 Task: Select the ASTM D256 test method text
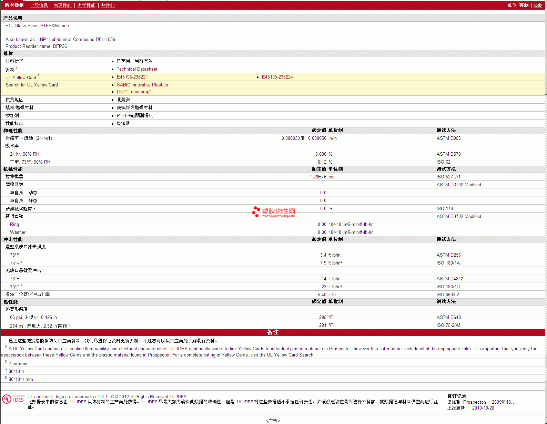448,255
